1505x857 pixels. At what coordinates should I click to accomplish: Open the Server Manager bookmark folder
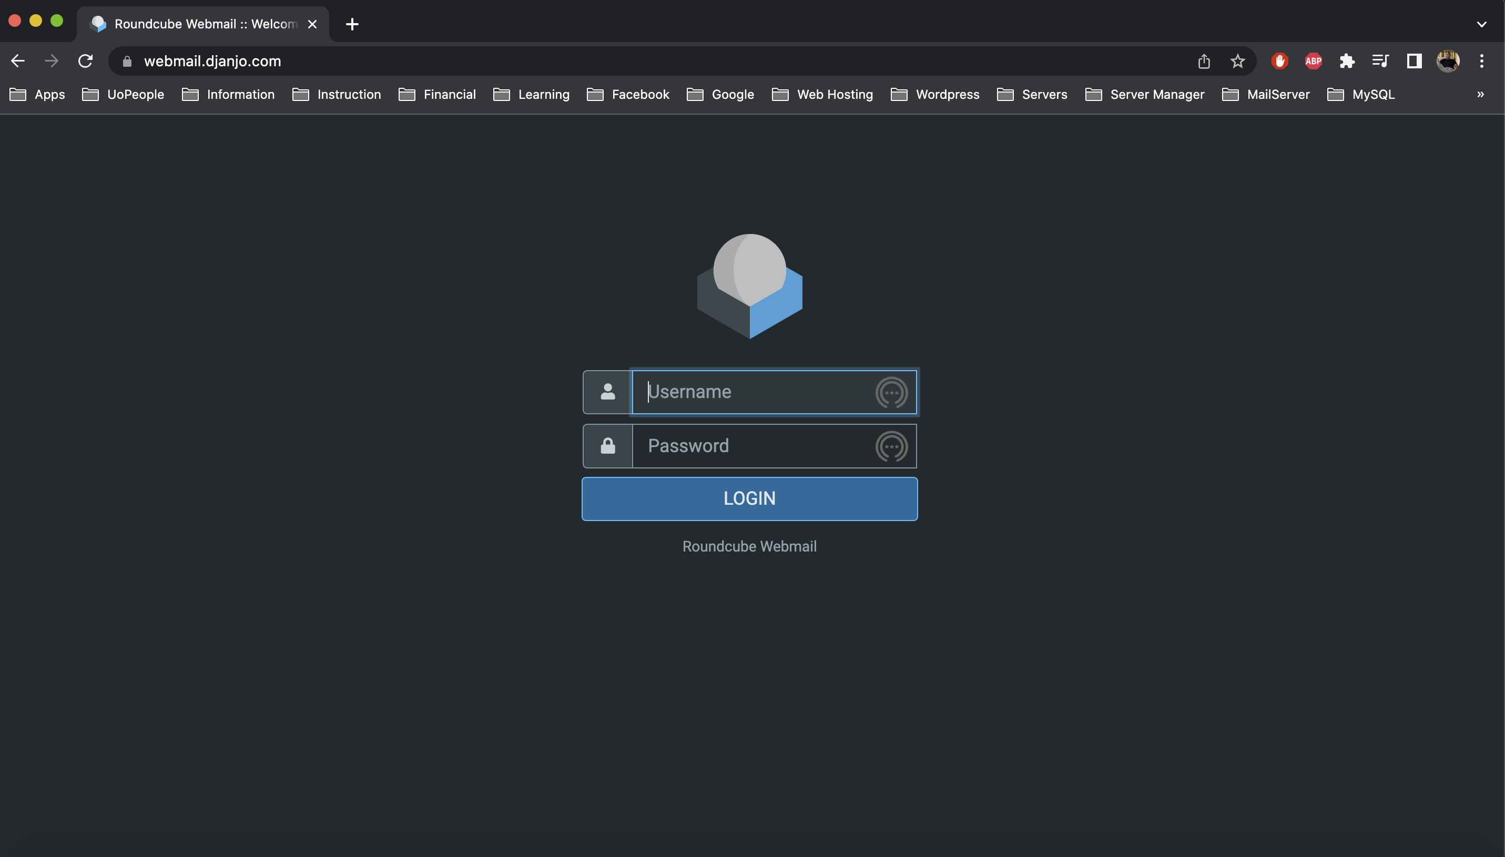[x=1145, y=94]
